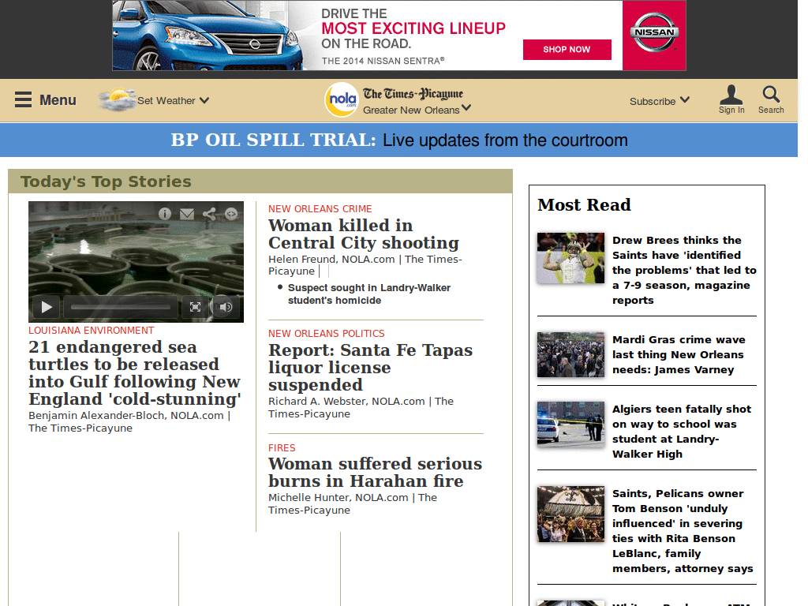Open the Louisiana Environment category
Viewport: 808px width, 606px height.
coord(92,331)
